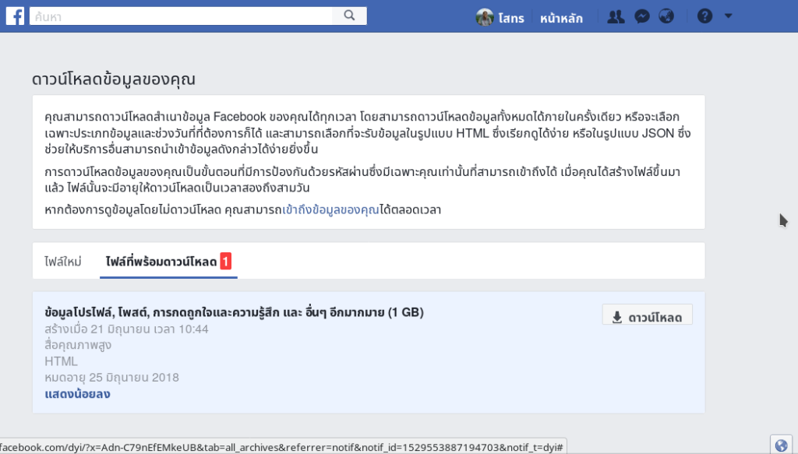Click archive title ข้อมูลโปรไฟล์, โพสต์ (1 GB)
Screen dimensions: 798x454
pyautogui.click(x=234, y=312)
